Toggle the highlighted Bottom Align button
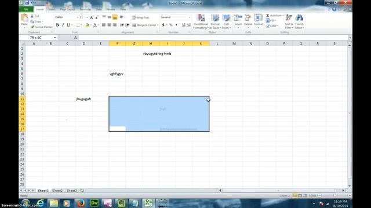Screen dimensions: 371x208 [x=115, y=17]
